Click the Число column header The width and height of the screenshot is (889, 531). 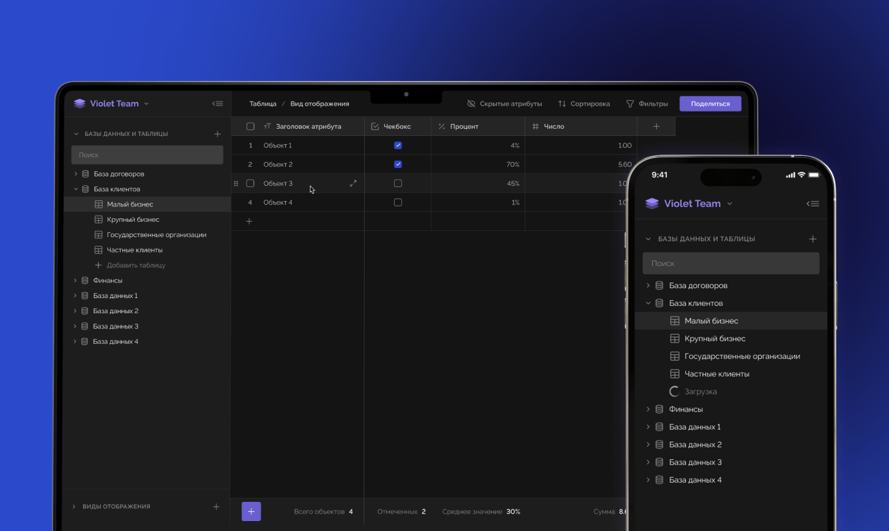(581, 126)
